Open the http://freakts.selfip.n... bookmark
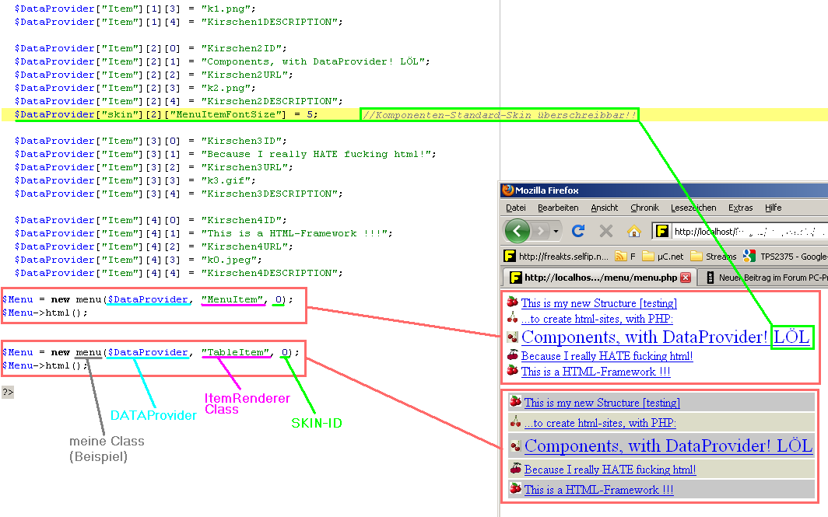The height and width of the screenshot is (517, 828). click(556, 257)
